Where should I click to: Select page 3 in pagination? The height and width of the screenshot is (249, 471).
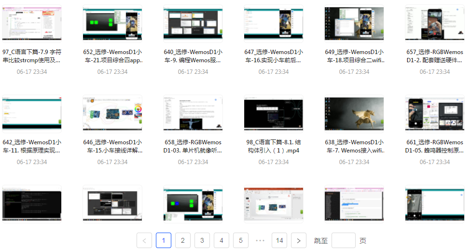(202, 240)
